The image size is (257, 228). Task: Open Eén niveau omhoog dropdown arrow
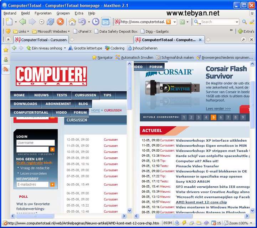pos(65,48)
